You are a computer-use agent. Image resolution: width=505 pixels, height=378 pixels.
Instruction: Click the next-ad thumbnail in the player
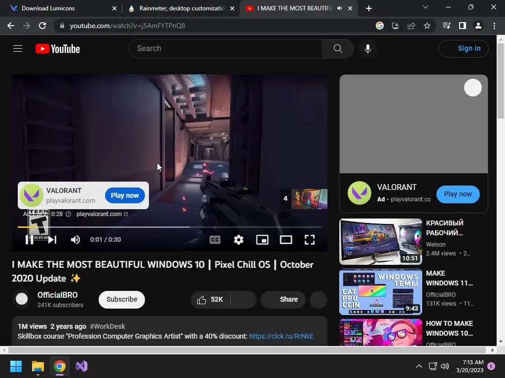pyautogui.click(x=309, y=199)
